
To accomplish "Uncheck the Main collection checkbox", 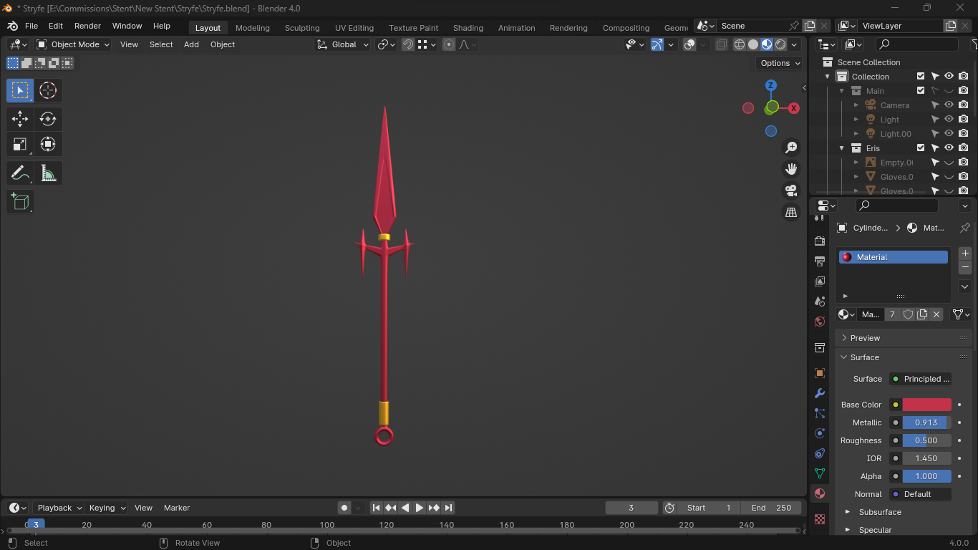I will click(921, 91).
